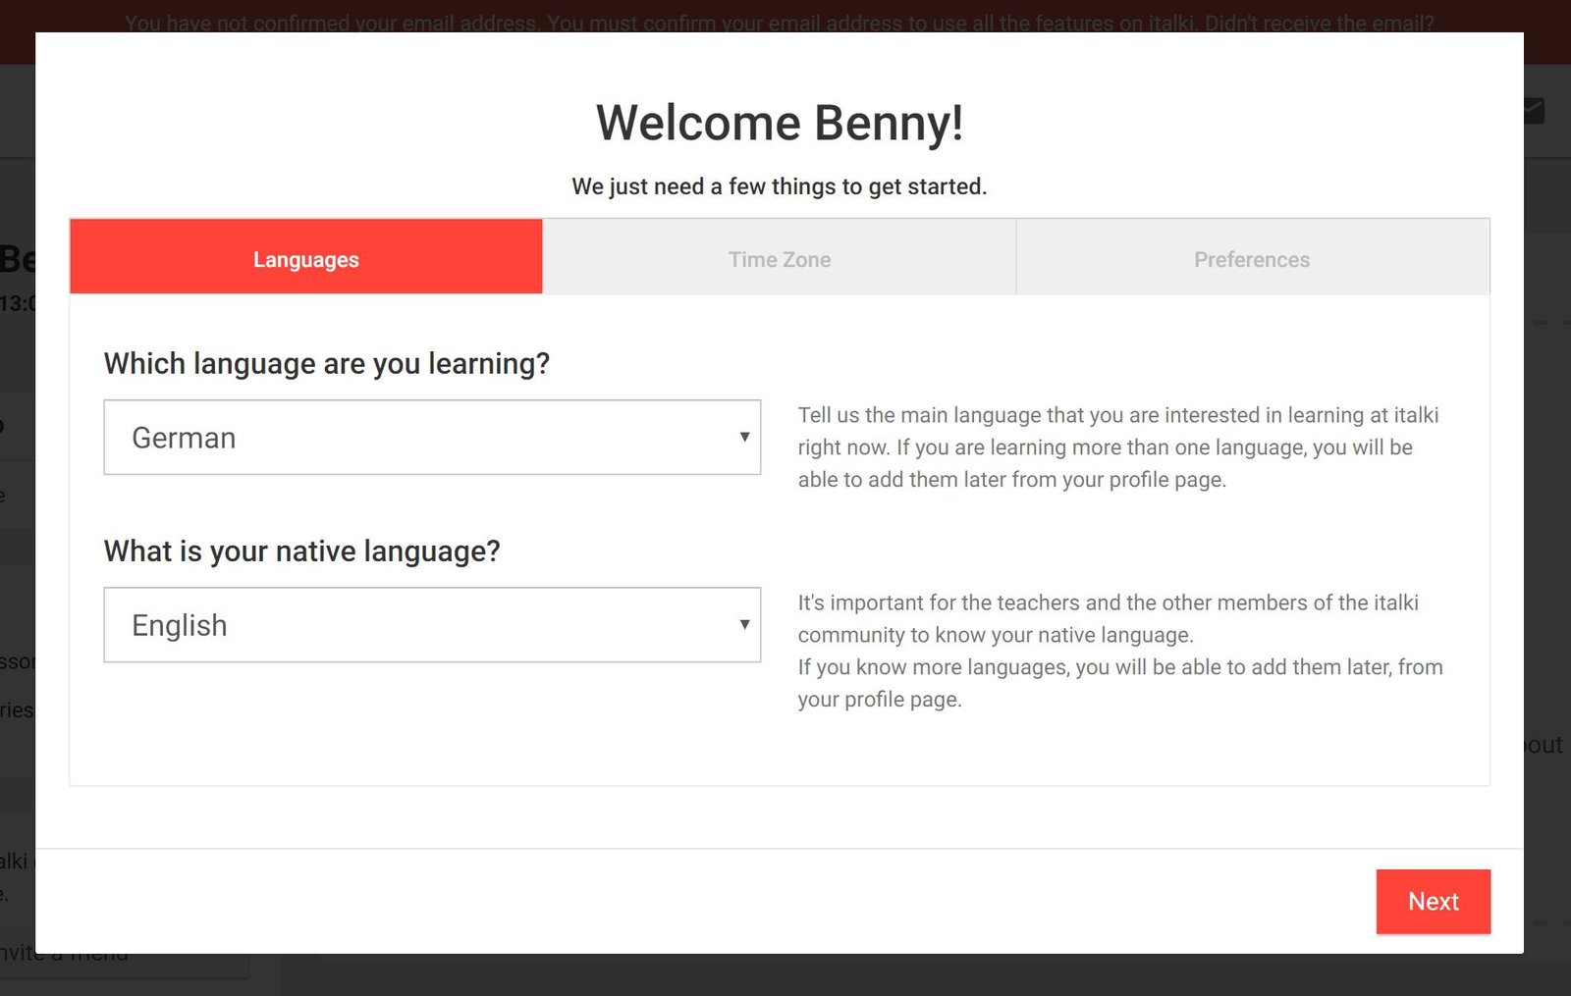
Task: Click the "Didn't receive the email?" link
Action: 1319,22
